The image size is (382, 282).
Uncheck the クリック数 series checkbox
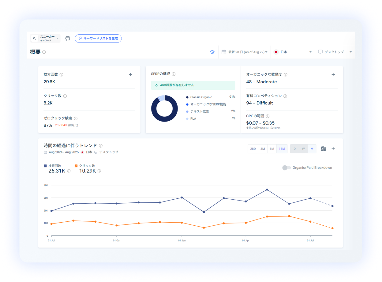pos(76,166)
